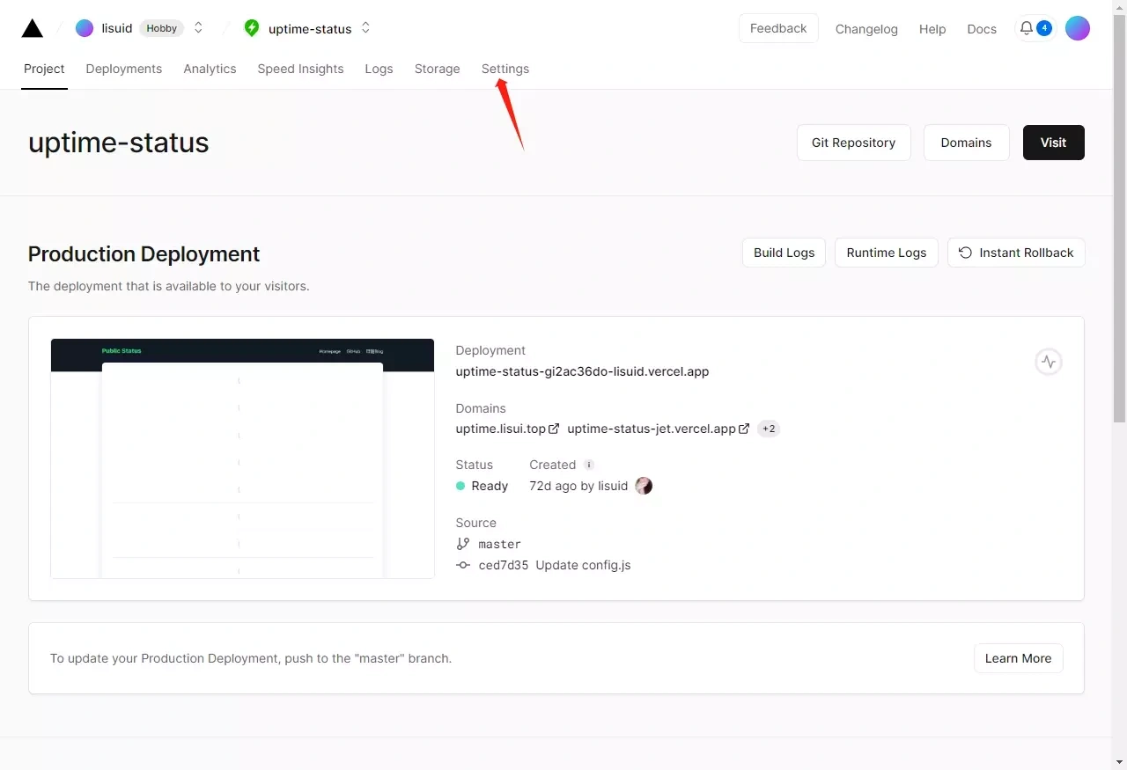Click the Domains button
Viewport: 1127px width, 770px height.
(966, 143)
